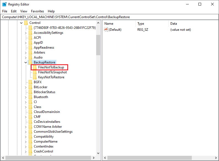Click tree pane horizontal scroll left arrow

click(3, 158)
